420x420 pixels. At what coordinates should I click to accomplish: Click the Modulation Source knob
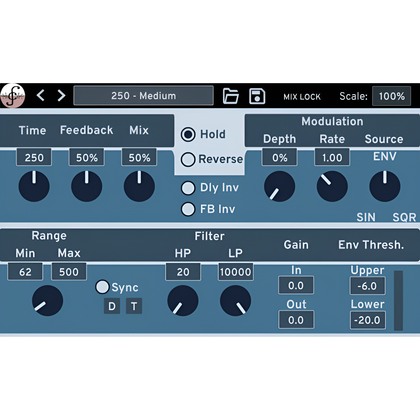tap(385, 186)
